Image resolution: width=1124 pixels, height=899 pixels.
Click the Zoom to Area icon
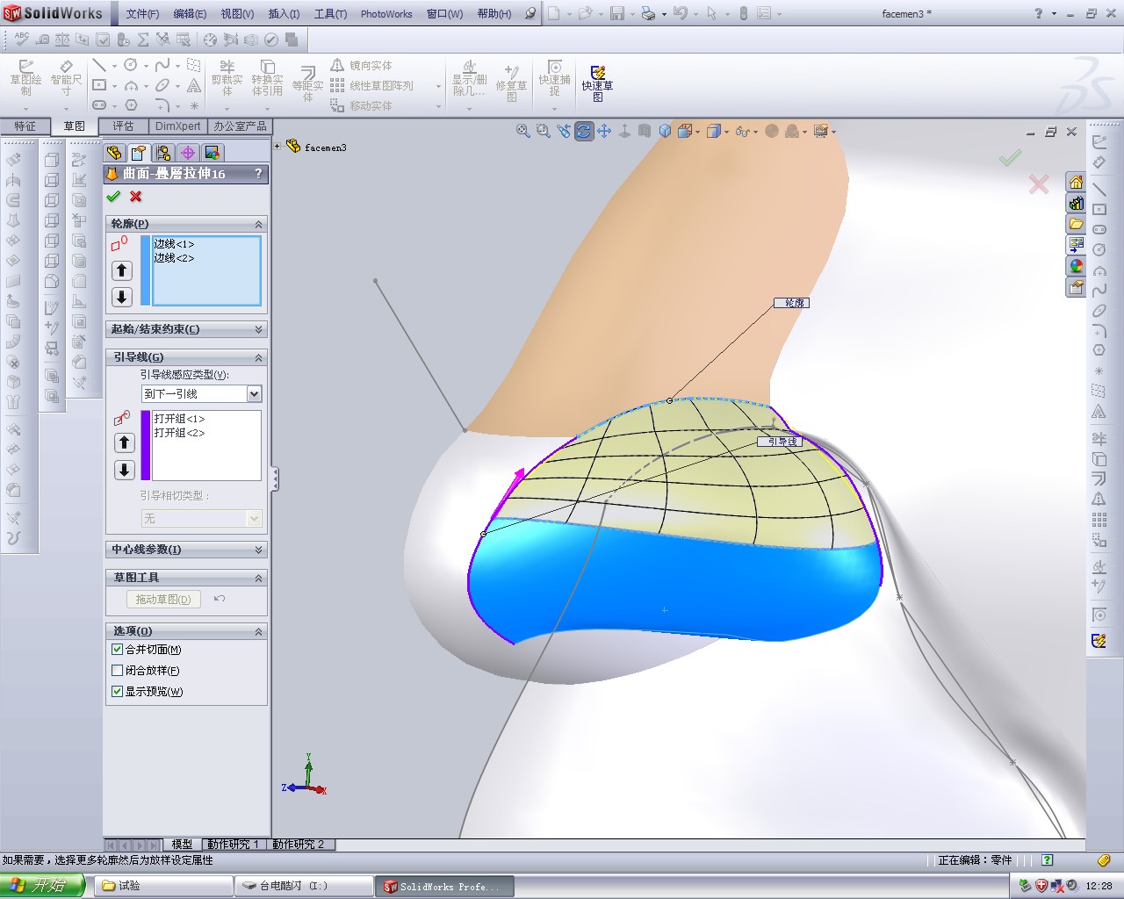point(544,131)
